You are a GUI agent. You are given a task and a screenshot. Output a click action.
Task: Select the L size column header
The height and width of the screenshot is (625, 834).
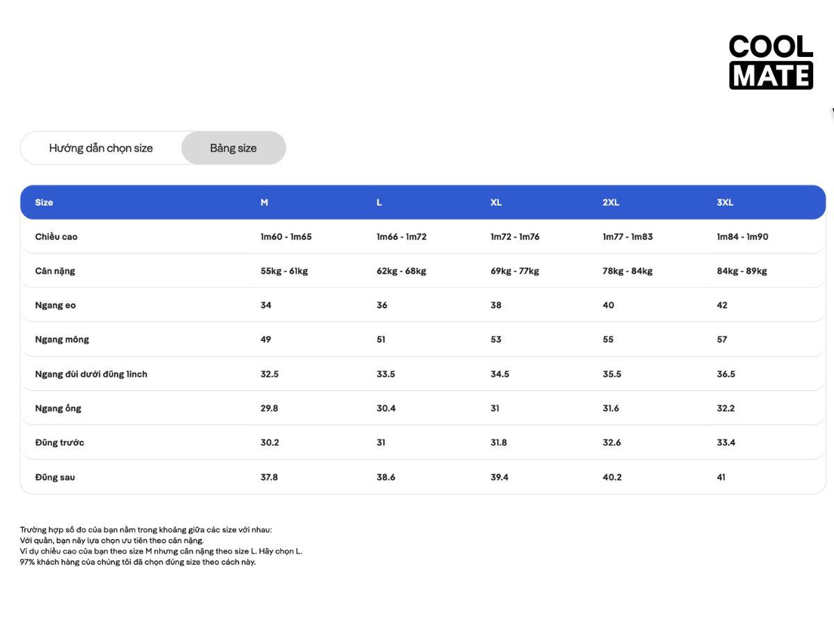pyautogui.click(x=379, y=202)
